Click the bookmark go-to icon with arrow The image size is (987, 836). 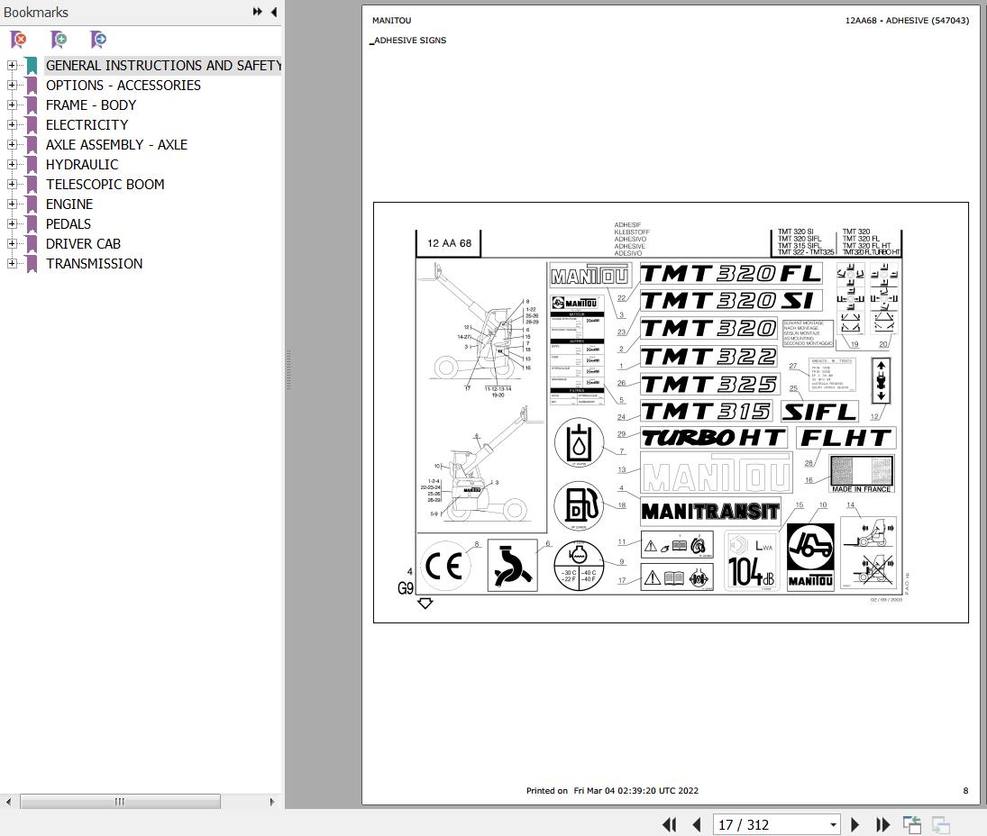[98, 40]
